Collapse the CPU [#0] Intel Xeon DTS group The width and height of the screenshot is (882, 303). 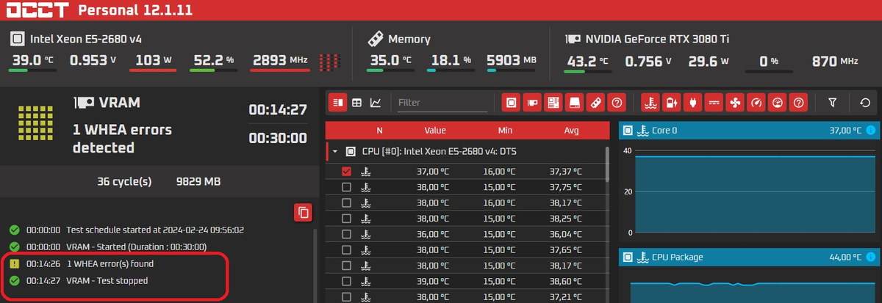tap(336, 151)
